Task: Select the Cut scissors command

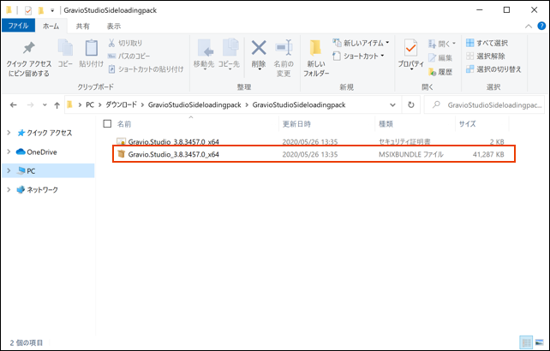Action: click(125, 43)
